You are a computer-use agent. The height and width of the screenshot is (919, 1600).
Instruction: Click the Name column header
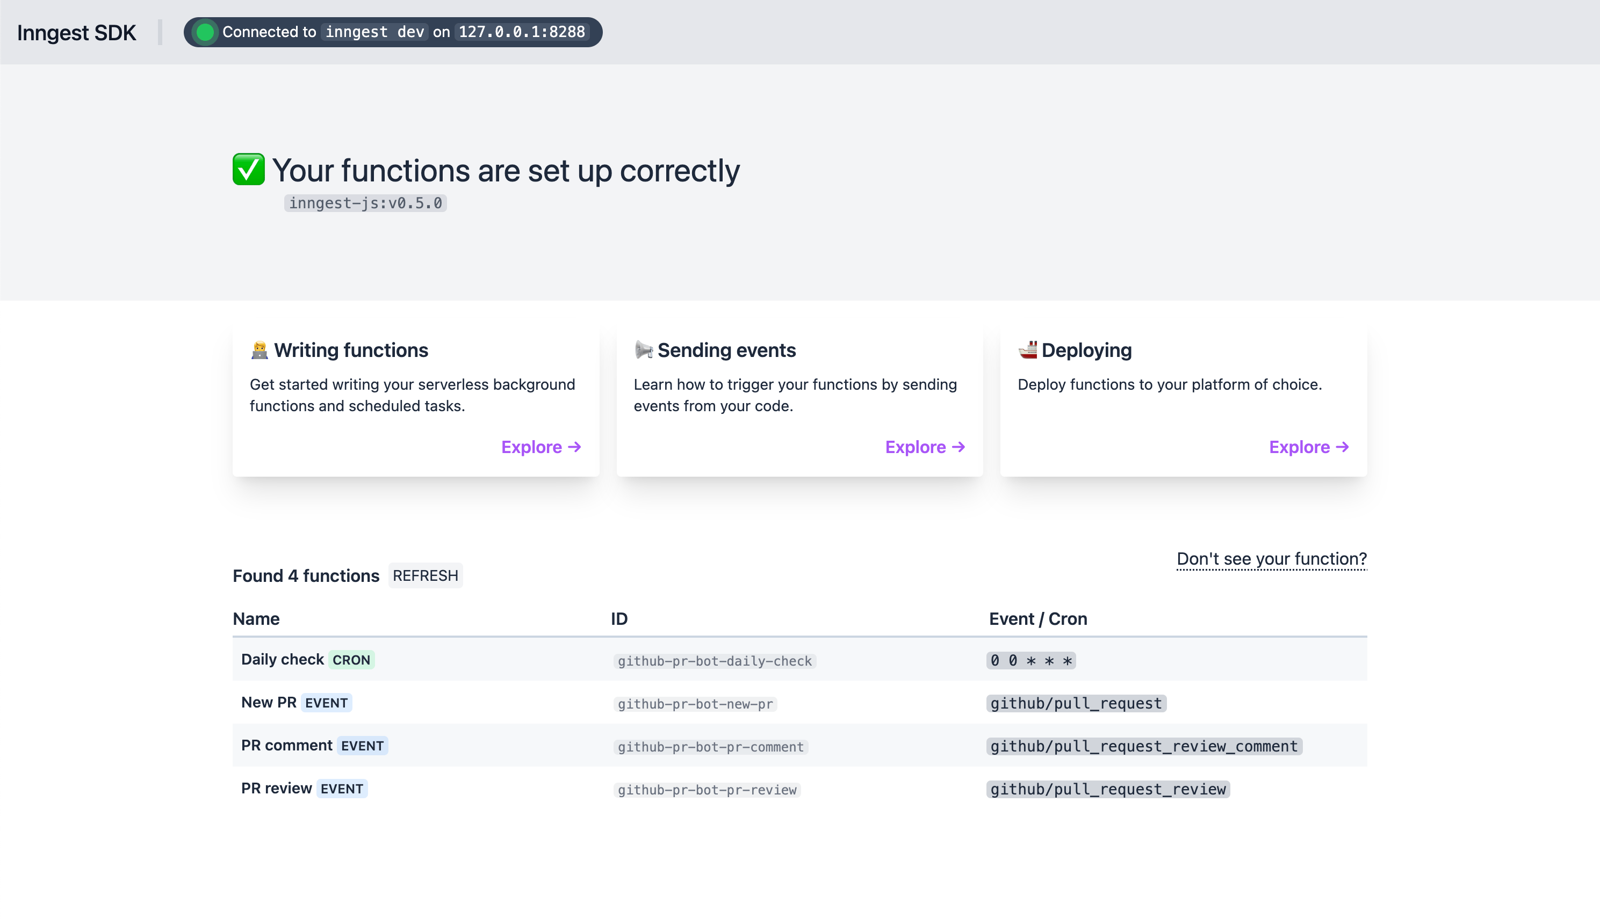256,618
